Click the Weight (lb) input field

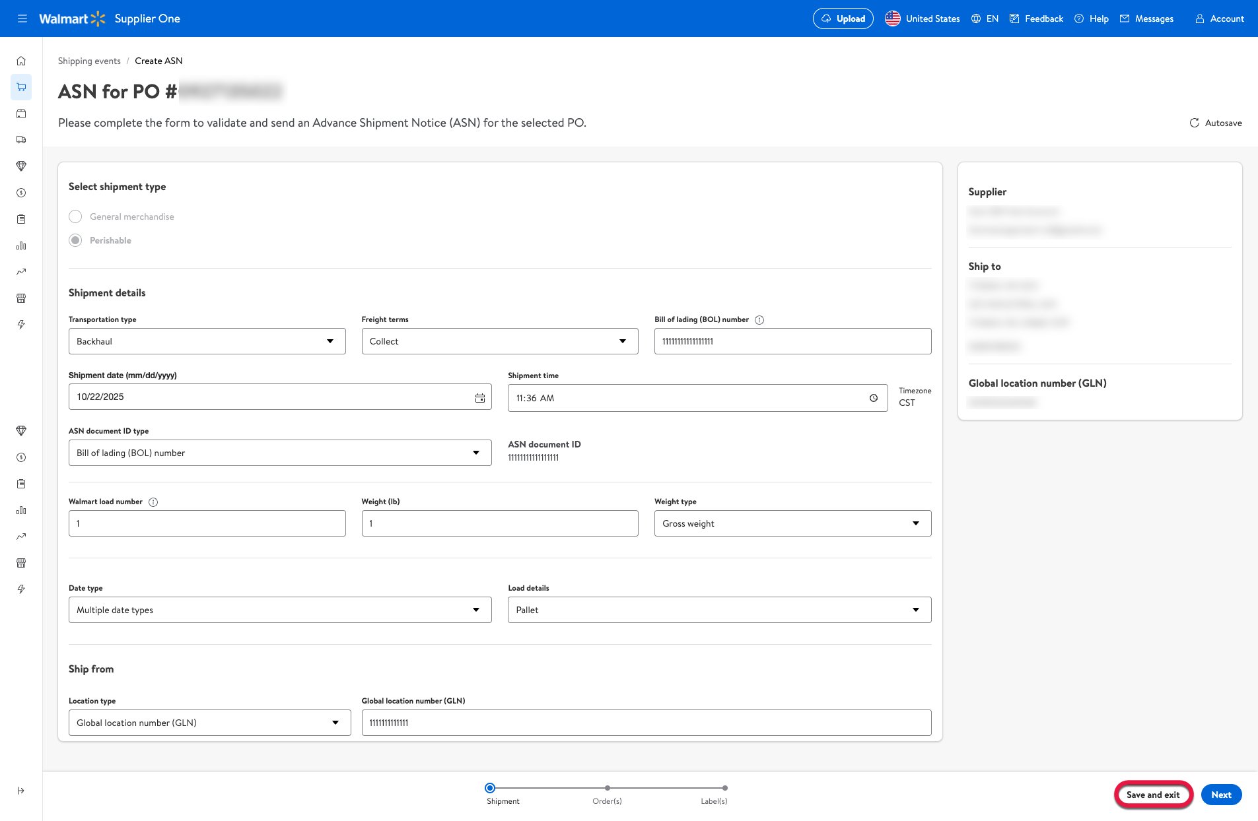(x=499, y=523)
